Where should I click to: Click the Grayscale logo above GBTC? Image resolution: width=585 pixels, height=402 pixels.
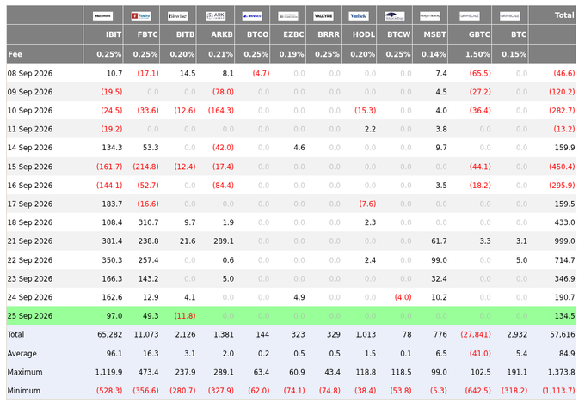(470, 16)
